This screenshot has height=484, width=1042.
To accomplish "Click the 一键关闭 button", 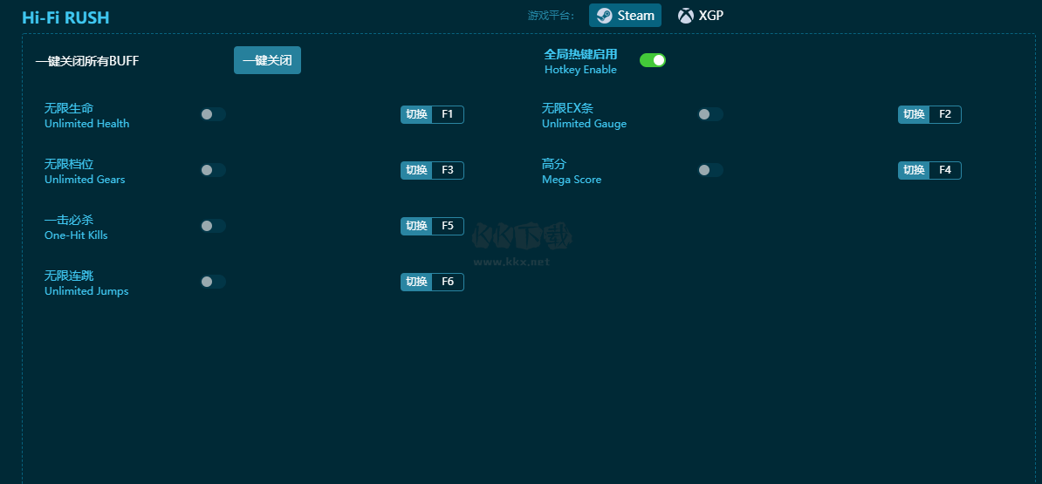I will click(267, 60).
